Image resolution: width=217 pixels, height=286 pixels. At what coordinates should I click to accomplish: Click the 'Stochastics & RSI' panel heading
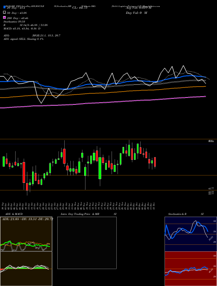tap(186, 214)
